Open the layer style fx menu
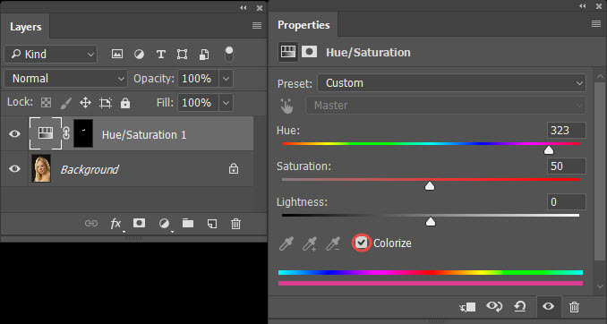The width and height of the screenshot is (607, 324). pyautogui.click(x=115, y=224)
